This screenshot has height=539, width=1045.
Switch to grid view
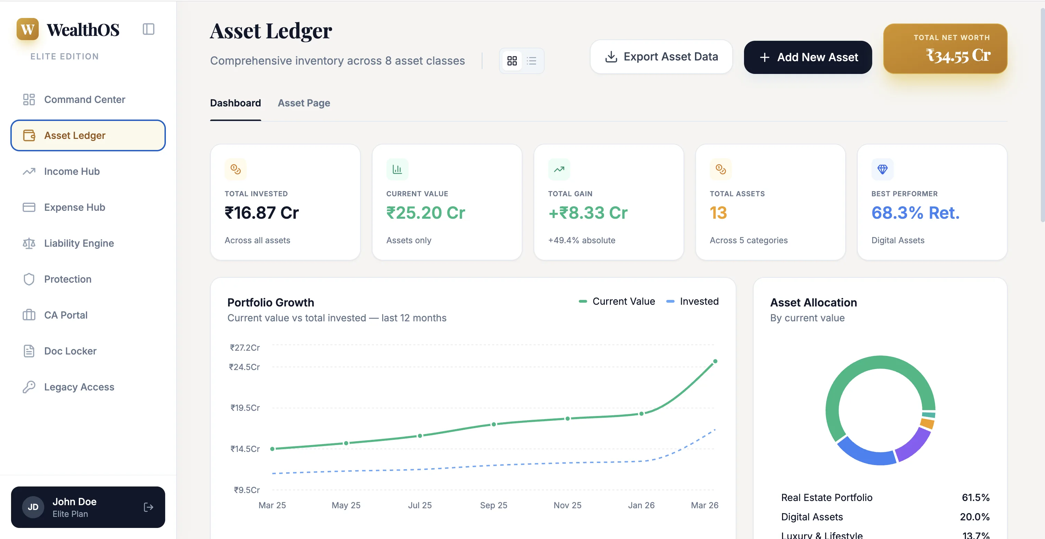click(x=512, y=61)
